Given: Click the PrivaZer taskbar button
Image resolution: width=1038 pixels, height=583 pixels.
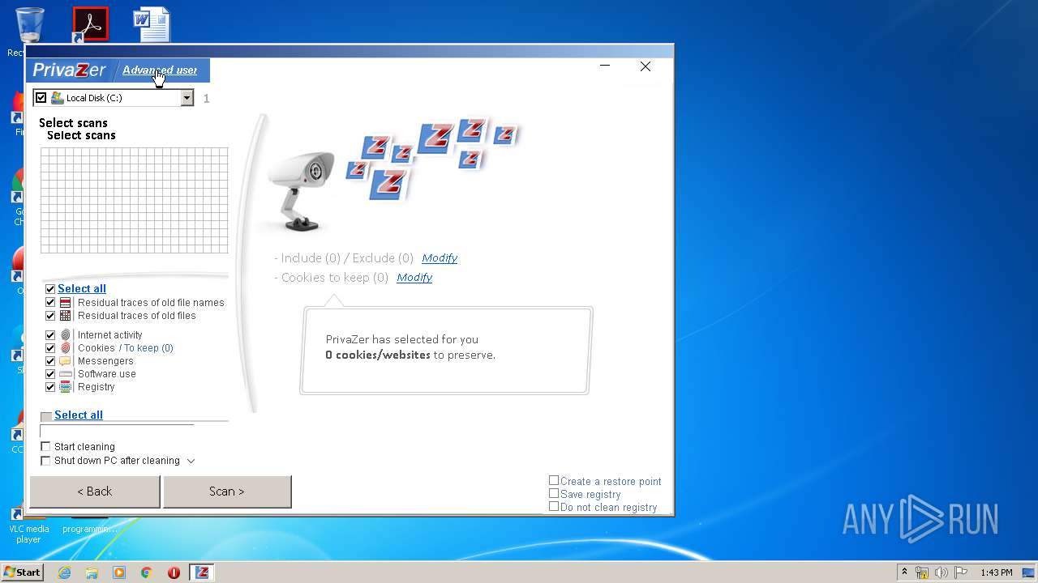Looking at the screenshot, I should click(x=202, y=572).
